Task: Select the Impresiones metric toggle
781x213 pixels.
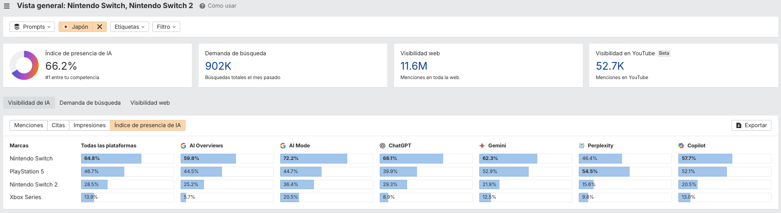Action: click(x=90, y=125)
